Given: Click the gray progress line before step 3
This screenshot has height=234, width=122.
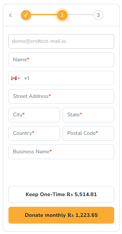Looking at the screenshot, I should tap(80, 15).
